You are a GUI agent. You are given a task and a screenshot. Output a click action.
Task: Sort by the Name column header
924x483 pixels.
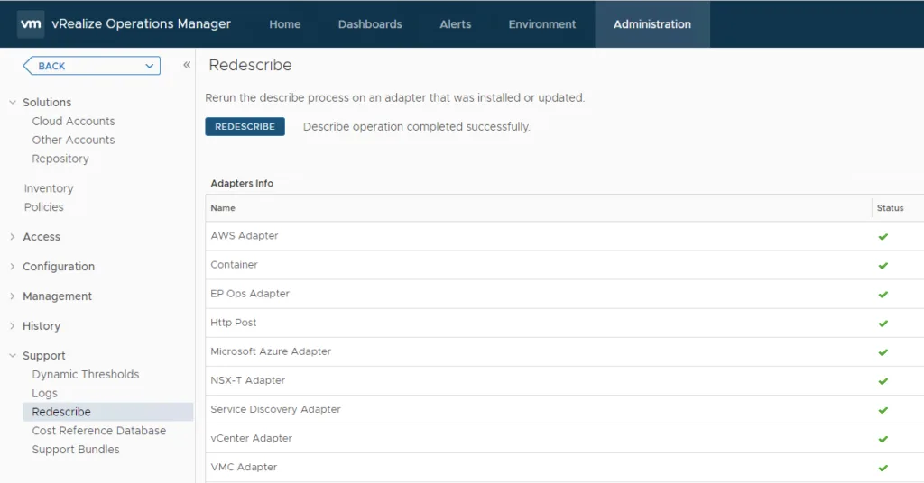(223, 207)
